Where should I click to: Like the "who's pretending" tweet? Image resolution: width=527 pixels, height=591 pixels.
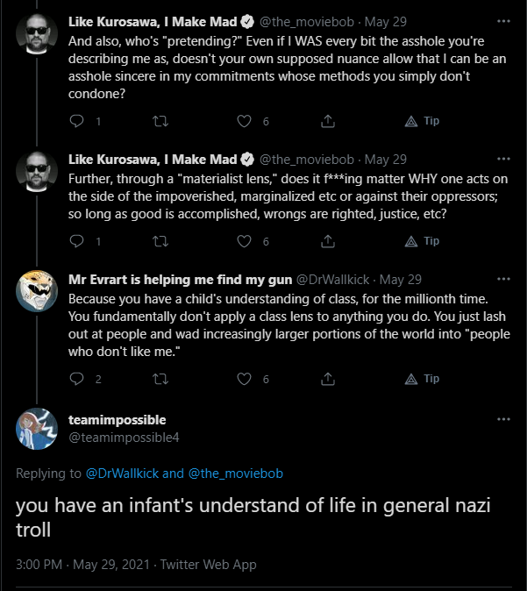click(x=245, y=122)
